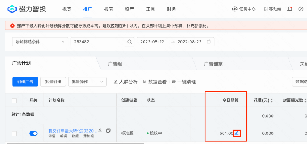The image size is (307, 144).
Task: Open the notification bell
Action: click(290, 9)
